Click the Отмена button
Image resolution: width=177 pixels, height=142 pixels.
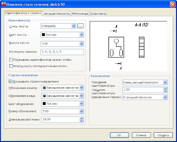(x=141, y=135)
